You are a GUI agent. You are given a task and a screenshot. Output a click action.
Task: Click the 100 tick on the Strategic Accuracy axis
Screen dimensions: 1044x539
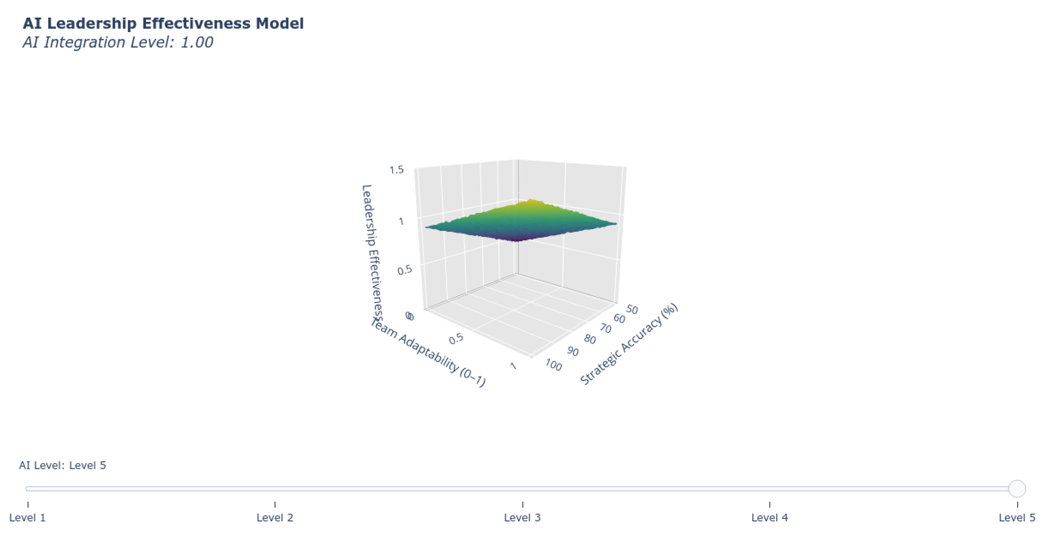[553, 365]
